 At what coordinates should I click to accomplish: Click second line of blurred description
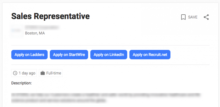(59, 100)
